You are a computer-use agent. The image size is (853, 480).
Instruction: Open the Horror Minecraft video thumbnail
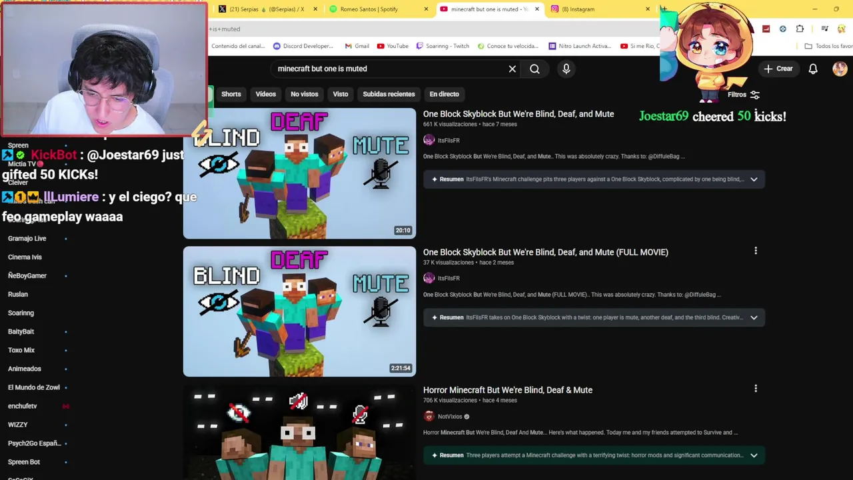coord(299,432)
